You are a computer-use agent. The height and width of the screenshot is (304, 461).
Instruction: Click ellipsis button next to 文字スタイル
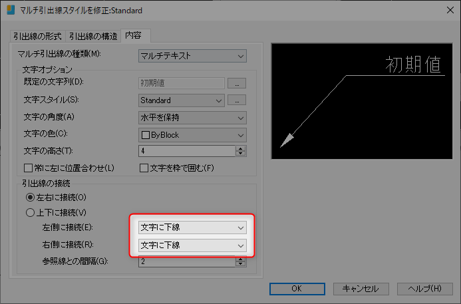click(x=237, y=100)
